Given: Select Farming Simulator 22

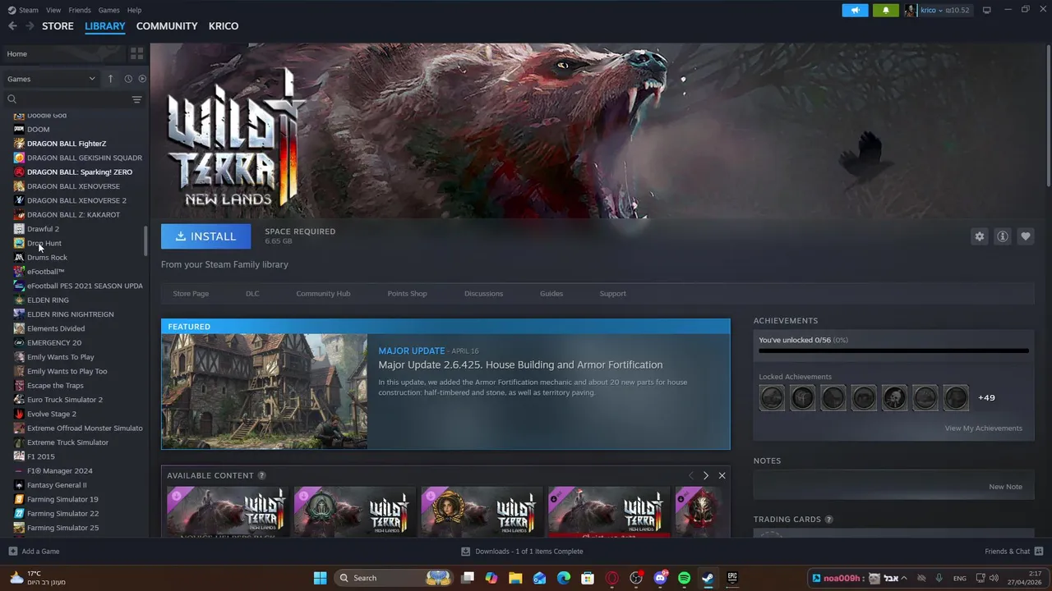Looking at the screenshot, I should click(x=62, y=513).
